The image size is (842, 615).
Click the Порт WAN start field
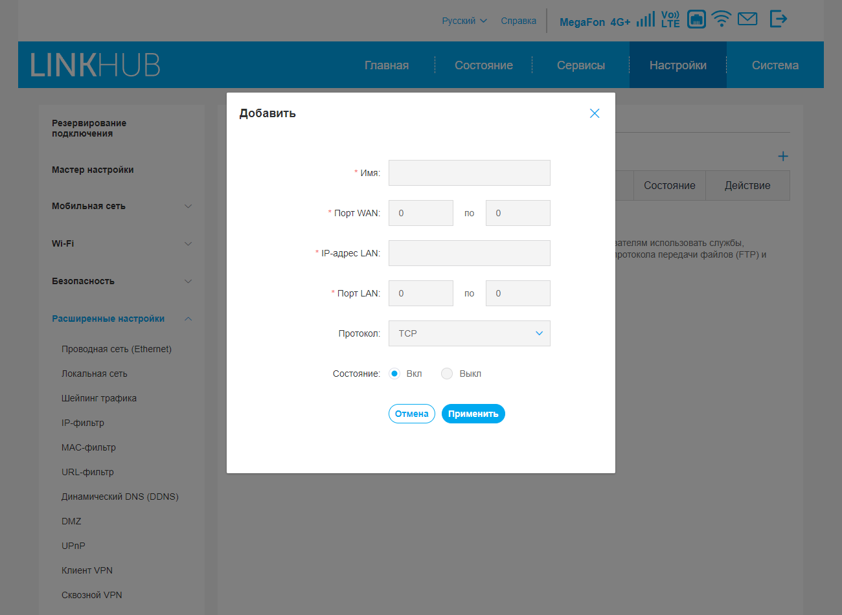[x=421, y=213]
